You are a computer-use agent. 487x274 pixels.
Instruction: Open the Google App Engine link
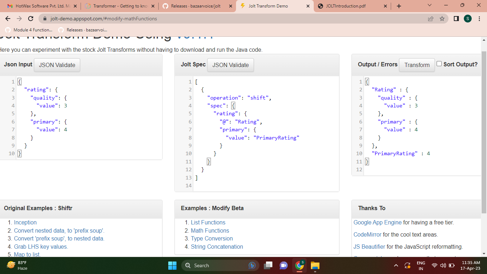click(x=378, y=222)
